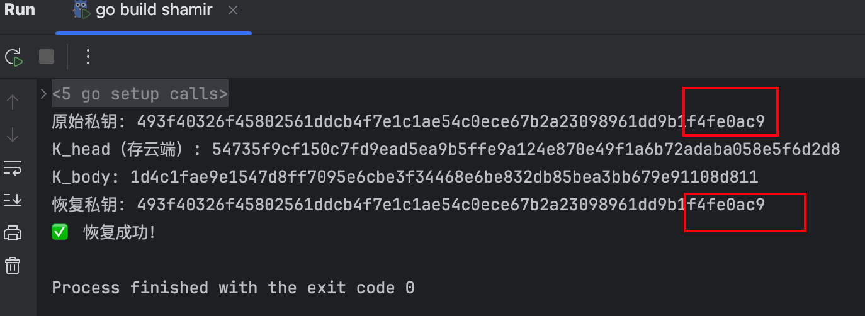The width and height of the screenshot is (865, 316).
Task: Clear all console output with trash icon
Action: (x=13, y=265)
